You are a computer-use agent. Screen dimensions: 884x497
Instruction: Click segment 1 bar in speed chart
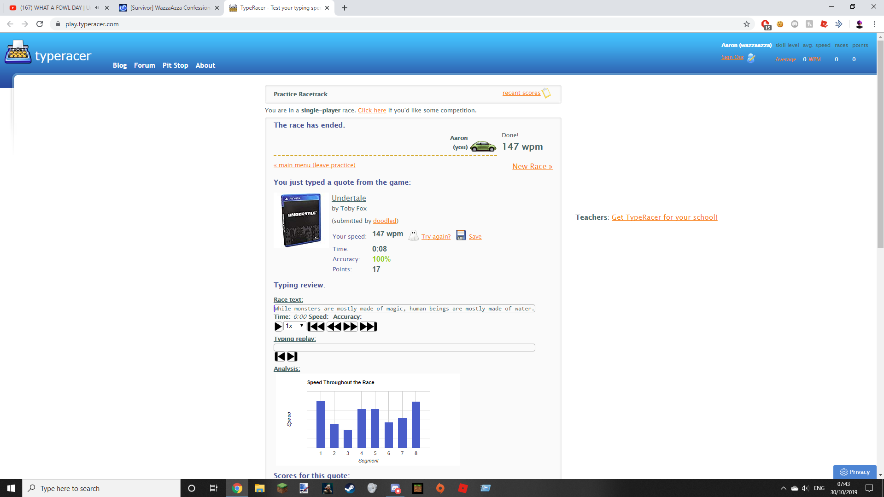(x=321, y=424)
